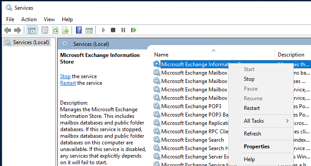
Task: Click gear icon beside Microsoft Exchange Search Host row
Action: [157, 148]
